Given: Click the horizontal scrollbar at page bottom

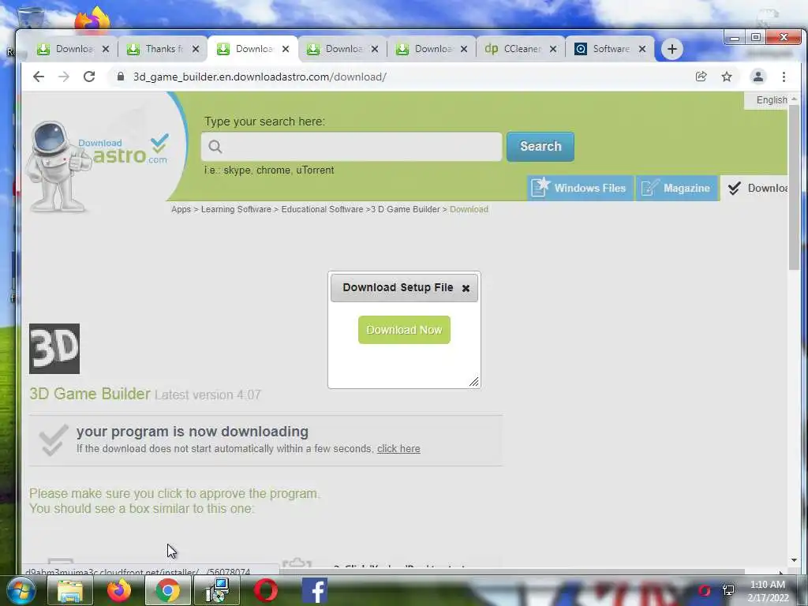Looking at the screenshot, I should (512, 571).
